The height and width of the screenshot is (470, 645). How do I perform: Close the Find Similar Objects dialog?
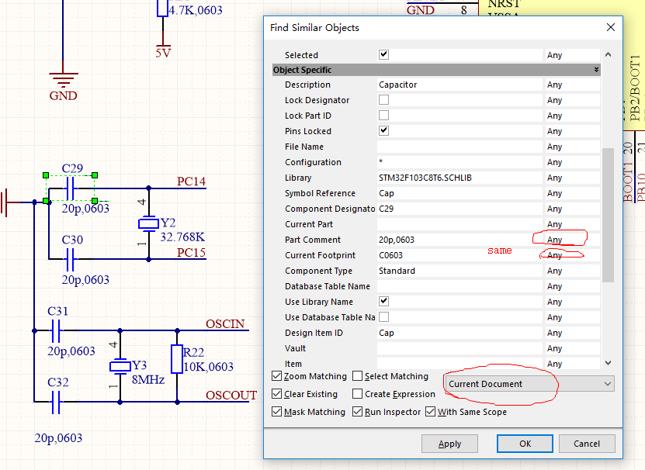611,28
